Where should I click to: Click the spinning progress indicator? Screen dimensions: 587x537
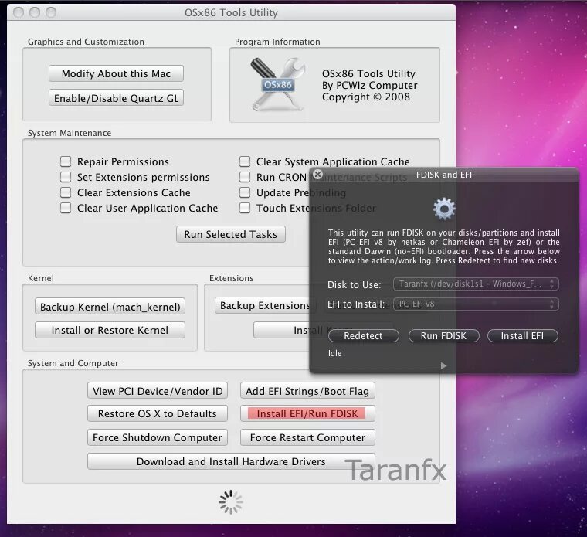(231, 501)
